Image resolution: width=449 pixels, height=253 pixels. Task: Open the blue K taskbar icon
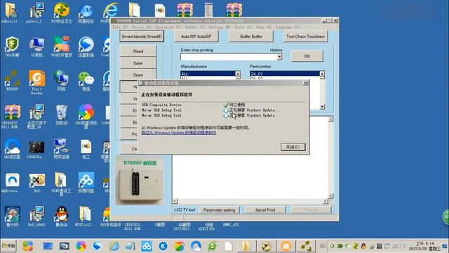pyautogui.click(x=163, y=246)
